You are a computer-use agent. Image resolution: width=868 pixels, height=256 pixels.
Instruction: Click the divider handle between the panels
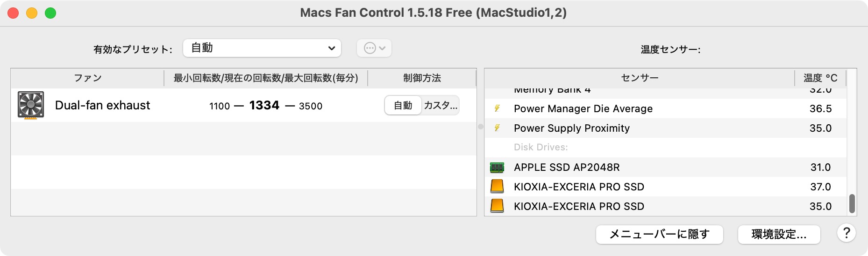480,127
